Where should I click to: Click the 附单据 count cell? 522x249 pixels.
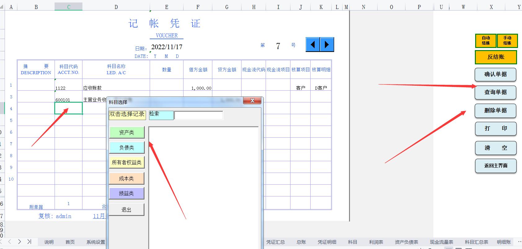pos(69,203)
